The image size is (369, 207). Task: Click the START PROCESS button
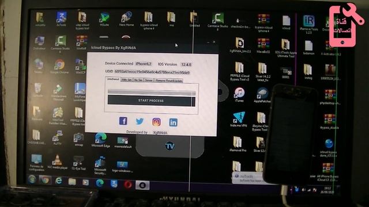[151, 101]
